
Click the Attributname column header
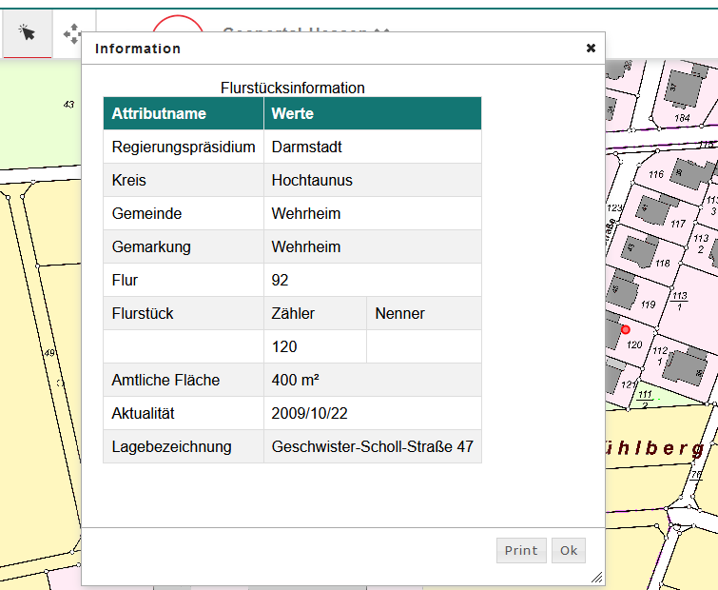pos(159,113)
